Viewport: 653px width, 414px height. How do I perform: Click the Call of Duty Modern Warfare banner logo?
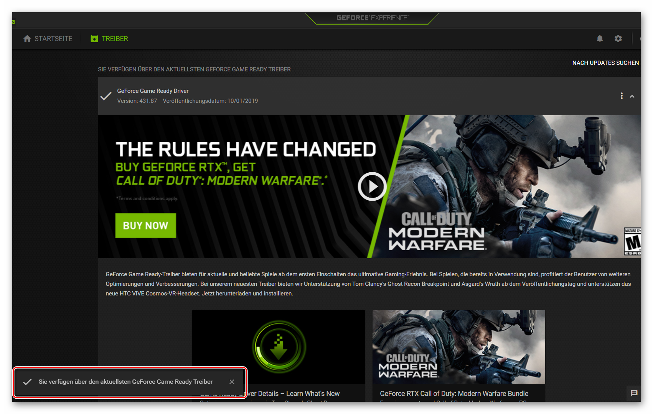pos(437,231)
